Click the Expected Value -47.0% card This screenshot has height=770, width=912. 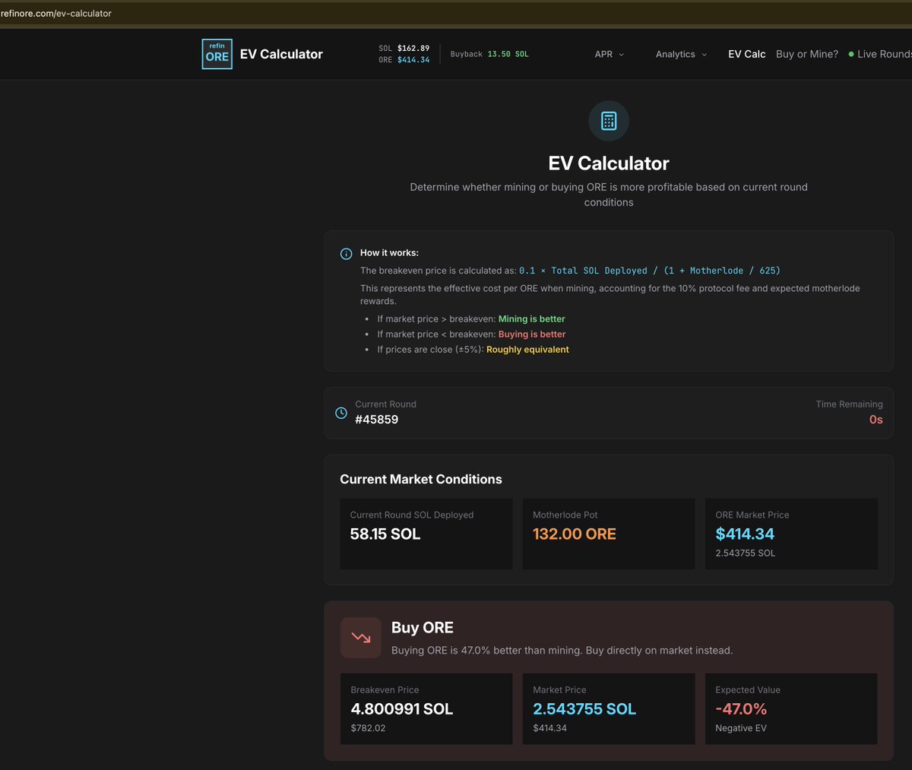pos(791,708)
